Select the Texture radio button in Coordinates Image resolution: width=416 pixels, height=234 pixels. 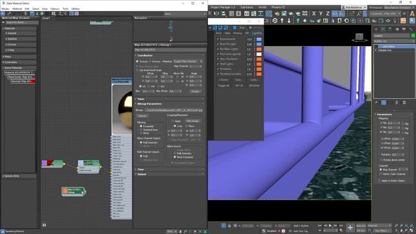(x=137, y=61)
